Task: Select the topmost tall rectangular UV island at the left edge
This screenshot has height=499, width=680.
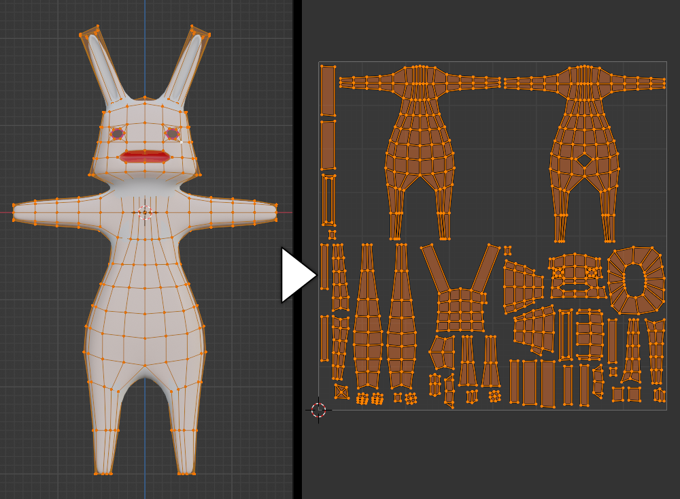Action: coord(328,91)
